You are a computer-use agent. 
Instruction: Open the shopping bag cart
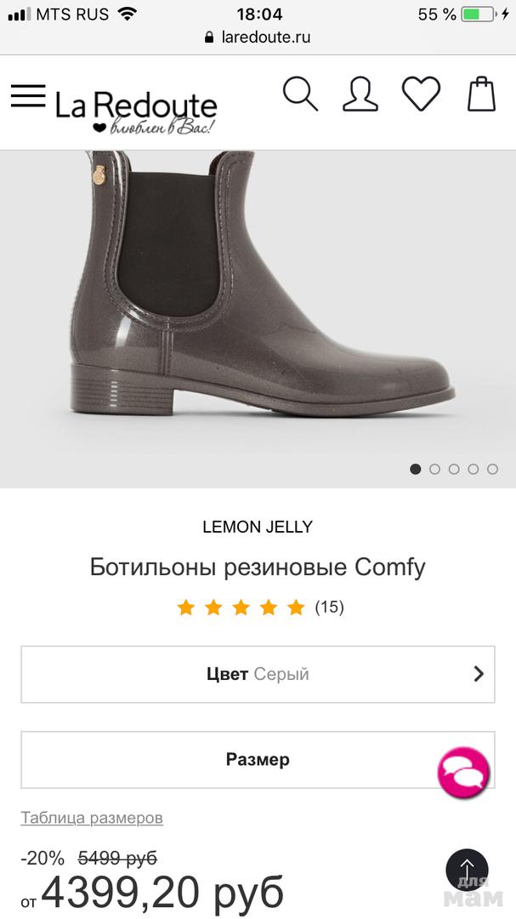pos(481,94)
